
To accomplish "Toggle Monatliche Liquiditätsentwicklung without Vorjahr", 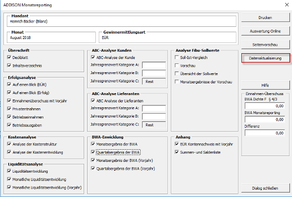I will pos(9,179).
